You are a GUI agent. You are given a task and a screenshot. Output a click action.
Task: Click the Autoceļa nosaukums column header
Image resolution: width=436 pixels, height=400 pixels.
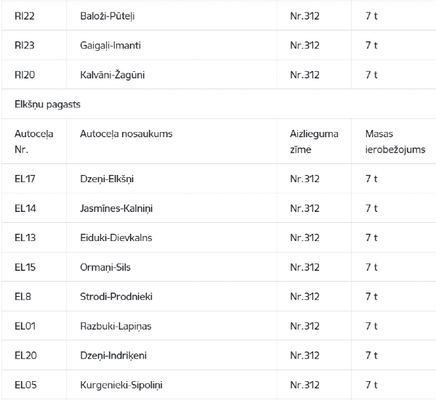[126, 134]
